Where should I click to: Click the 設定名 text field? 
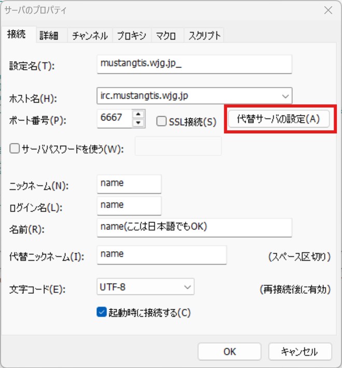pyautogui.click(x=194, y=64)
